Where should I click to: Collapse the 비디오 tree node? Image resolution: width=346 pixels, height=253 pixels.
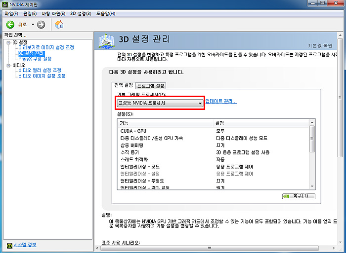(x=8, y=66)
